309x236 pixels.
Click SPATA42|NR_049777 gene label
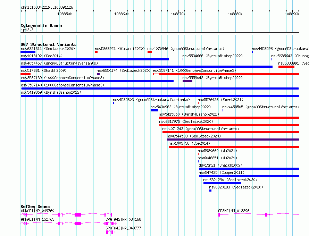(123, 228)
